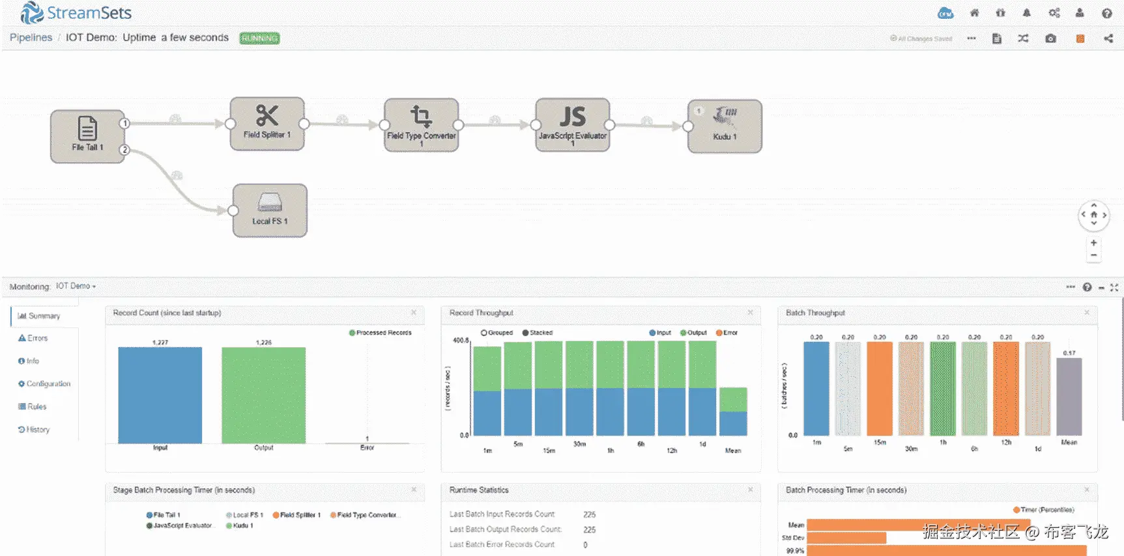Zoom out canvas with minus button
The height and width of the screenshot is (556, 1124).
(x=1094, y=255)
